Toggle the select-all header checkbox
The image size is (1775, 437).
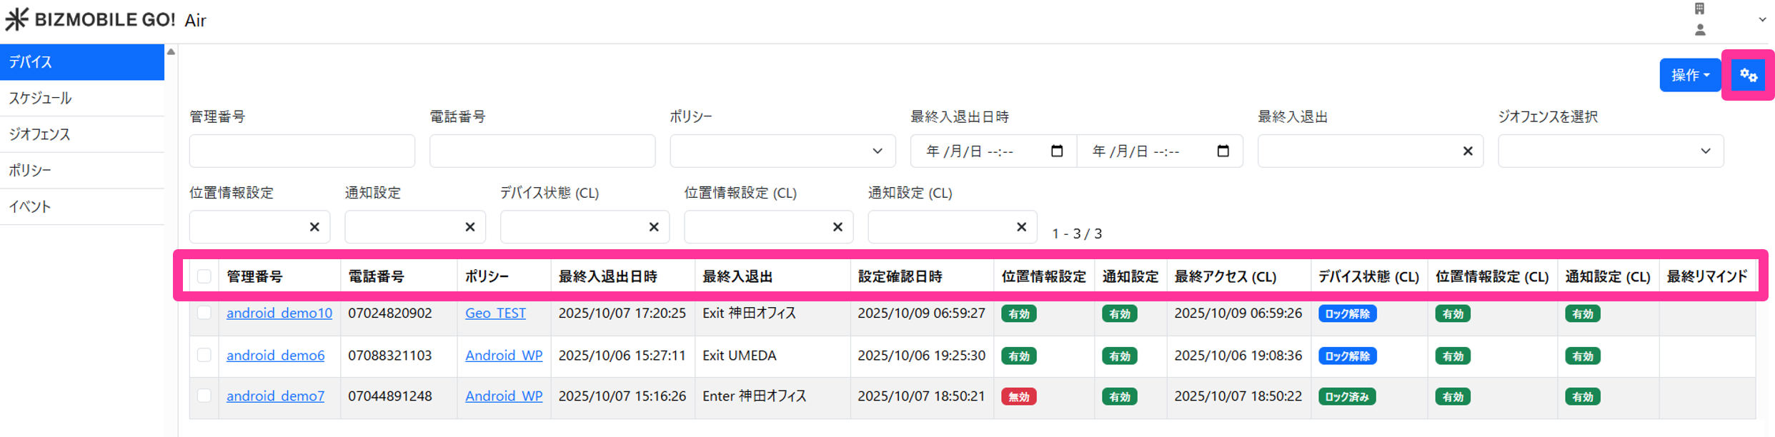tap(204, 276)
